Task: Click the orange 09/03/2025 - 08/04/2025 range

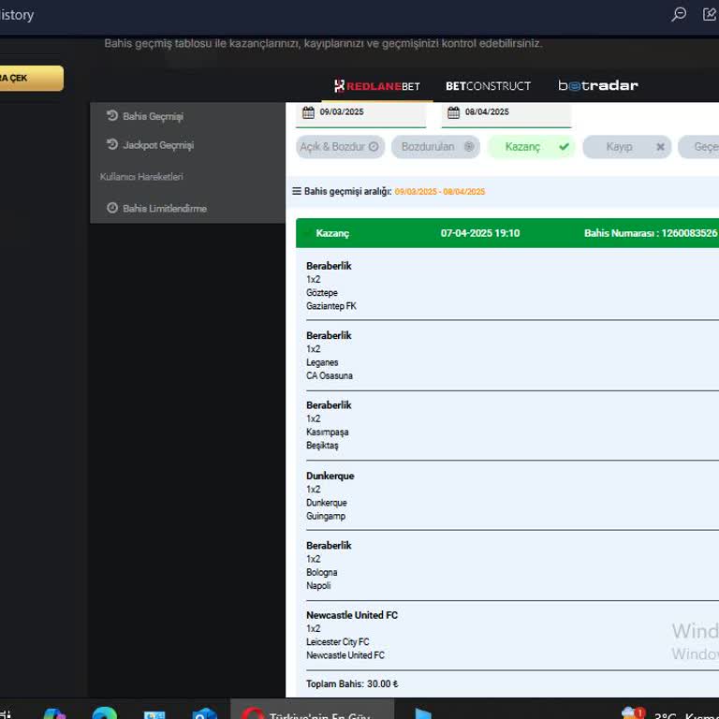Action: point(439,192)
